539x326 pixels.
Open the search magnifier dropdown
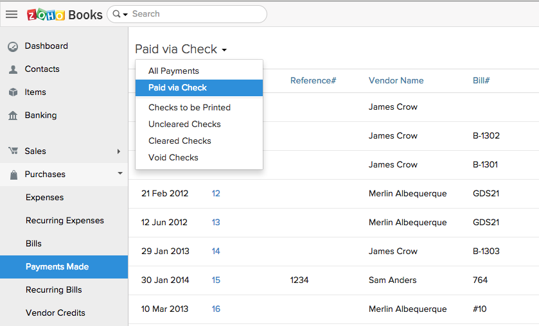click(119, 14)
